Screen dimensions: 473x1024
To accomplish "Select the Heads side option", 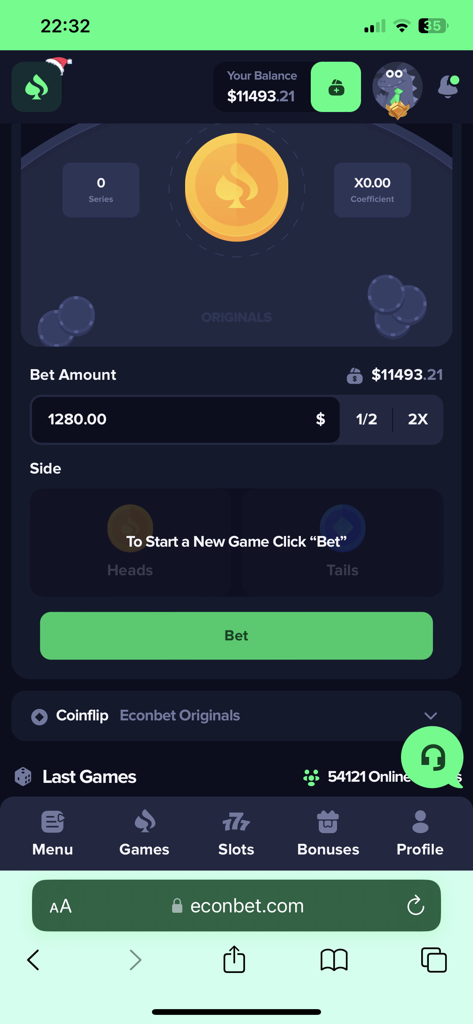I will [x=130, y=542].
